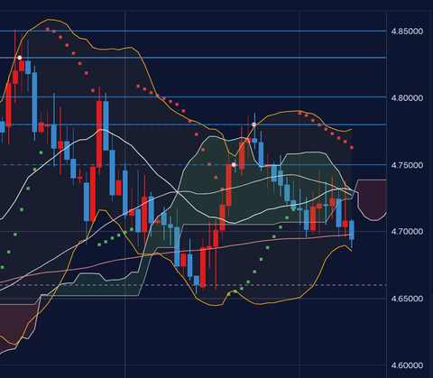Click the 4.80000 price axis label
This screenshot has width=433, height=378.
point(407,97)
